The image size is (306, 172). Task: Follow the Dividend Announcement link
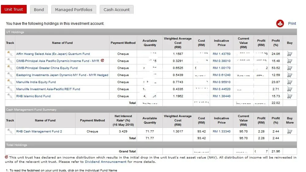pyautogui.click(x=105, y=162)
